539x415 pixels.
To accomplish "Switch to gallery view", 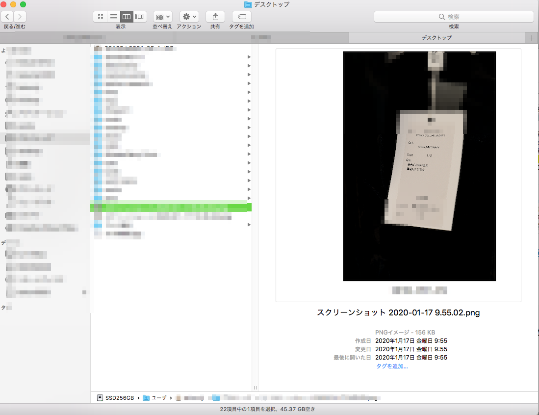I will tap(140, 17).
